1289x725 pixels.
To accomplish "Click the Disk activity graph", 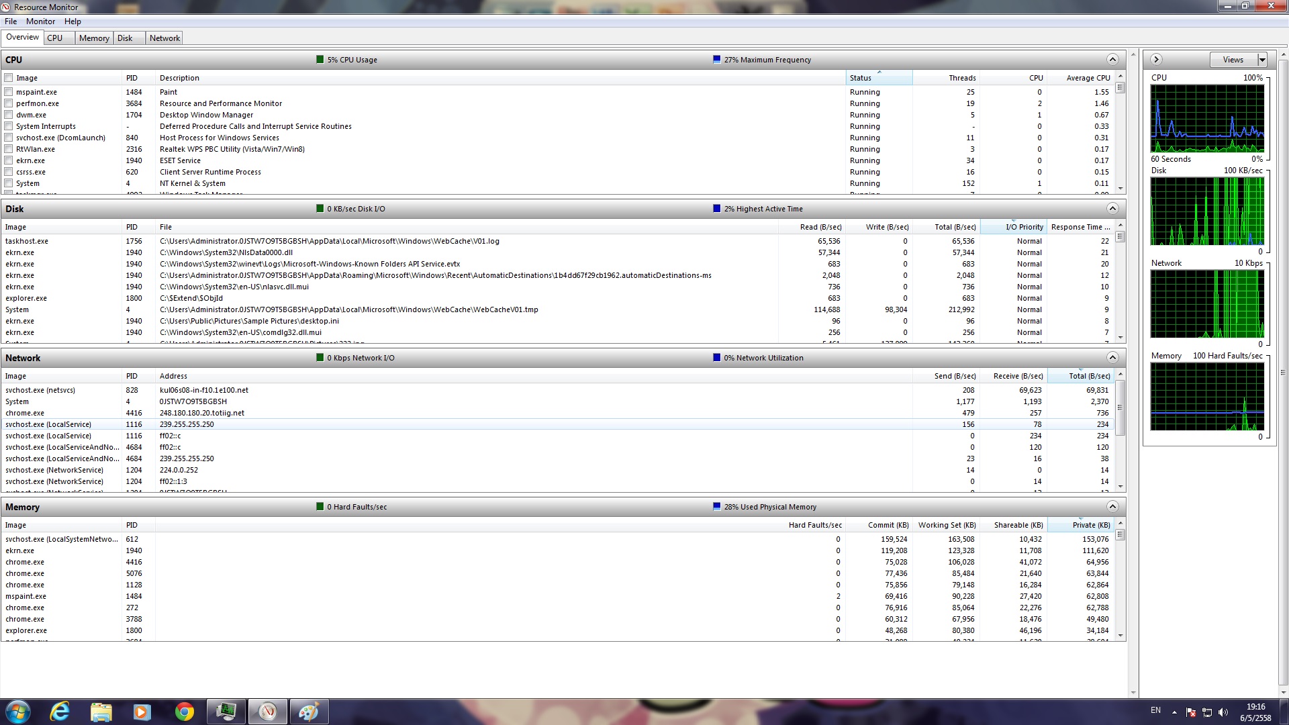I will pyautogui.click(x=1207, y=211).
